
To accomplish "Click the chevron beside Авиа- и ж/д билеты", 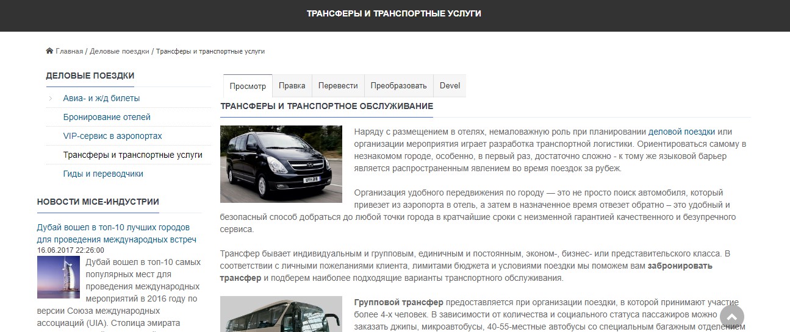I will coord(50,98).
